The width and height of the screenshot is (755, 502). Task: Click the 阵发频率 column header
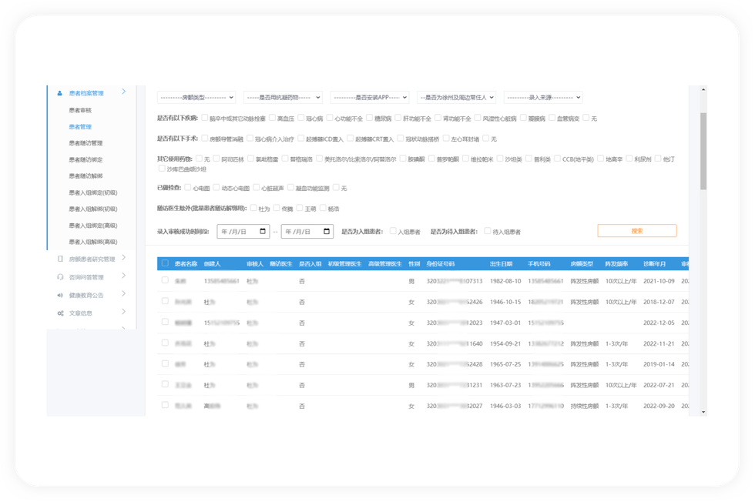(616, 264)
